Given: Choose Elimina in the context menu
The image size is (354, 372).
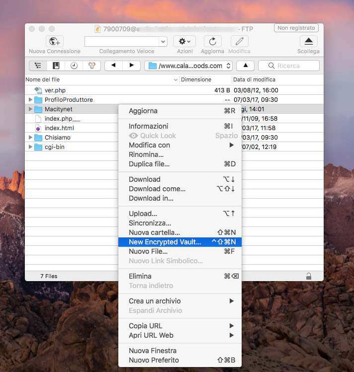Looking at the screenshot, I should 180,276.
